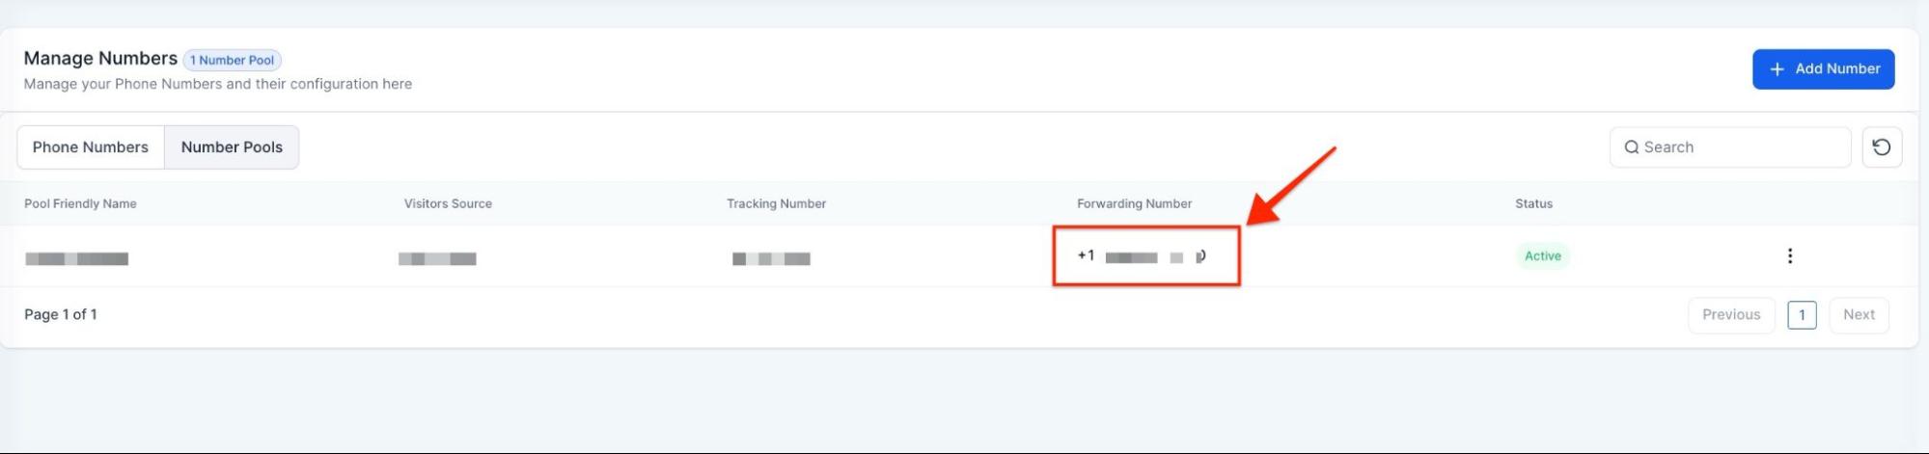The width and height of the screenshot is (1929, 454).
Task: Click the Manage Numbers heading
Action: tap(100, 58)
